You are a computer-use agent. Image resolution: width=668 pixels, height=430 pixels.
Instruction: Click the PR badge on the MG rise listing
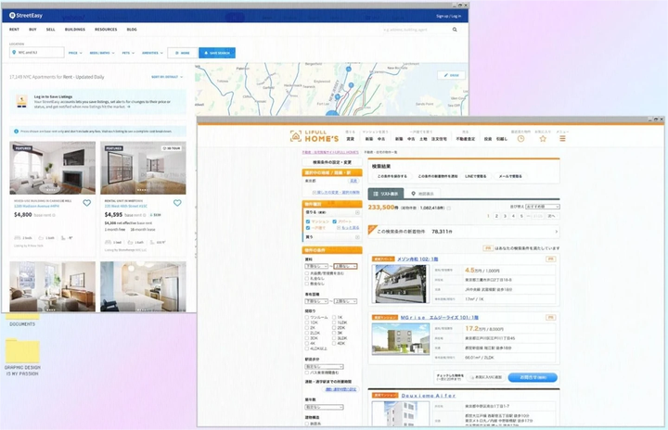[550, 318]
